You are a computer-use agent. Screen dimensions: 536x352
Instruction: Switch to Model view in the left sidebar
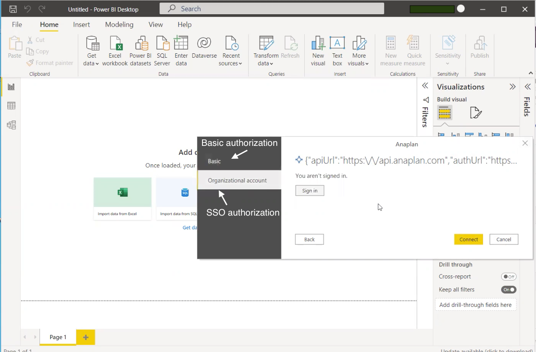click(x=11, y=125)
